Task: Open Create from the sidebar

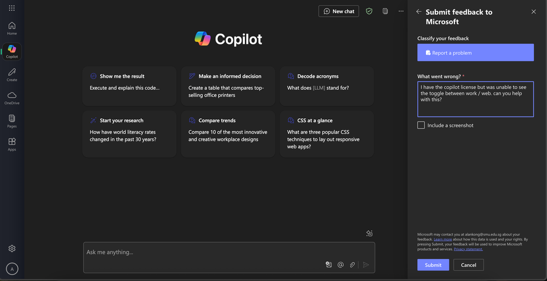Action: click(12, 74)
